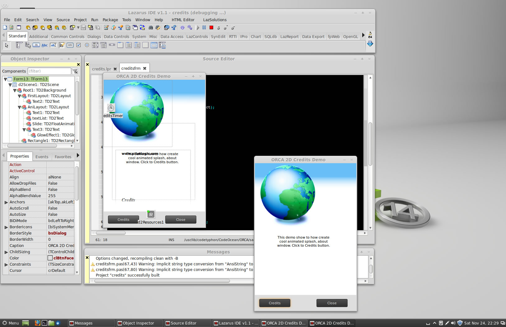Screen dimensions: 506x327
Task: Select the TActionList component icon
Action: coord(162,45)
